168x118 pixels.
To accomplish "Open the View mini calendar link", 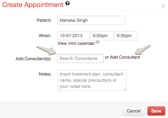I will tap(76, 43).
